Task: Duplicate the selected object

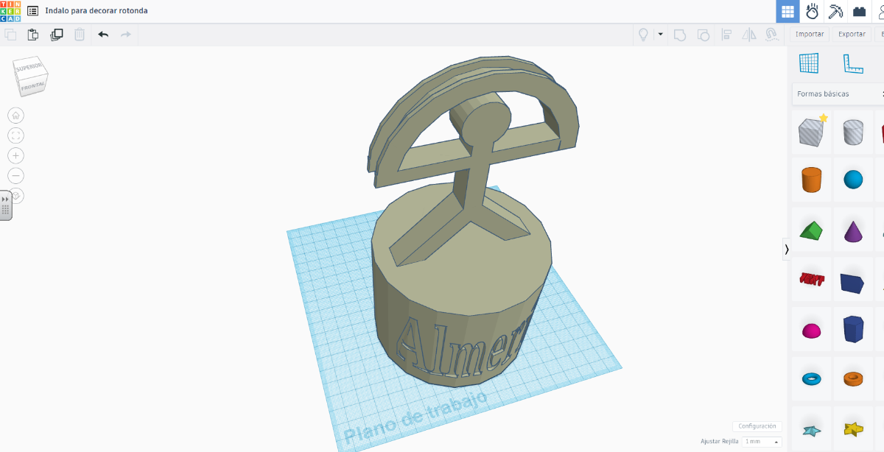Action: [x=56, y=34]
